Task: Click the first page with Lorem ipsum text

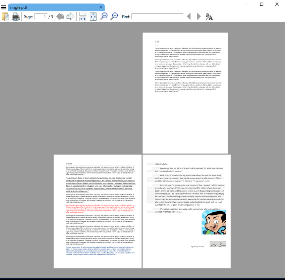Action: click(x=185, y=93)
